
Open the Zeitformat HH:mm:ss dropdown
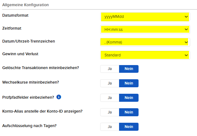(145, 29)
